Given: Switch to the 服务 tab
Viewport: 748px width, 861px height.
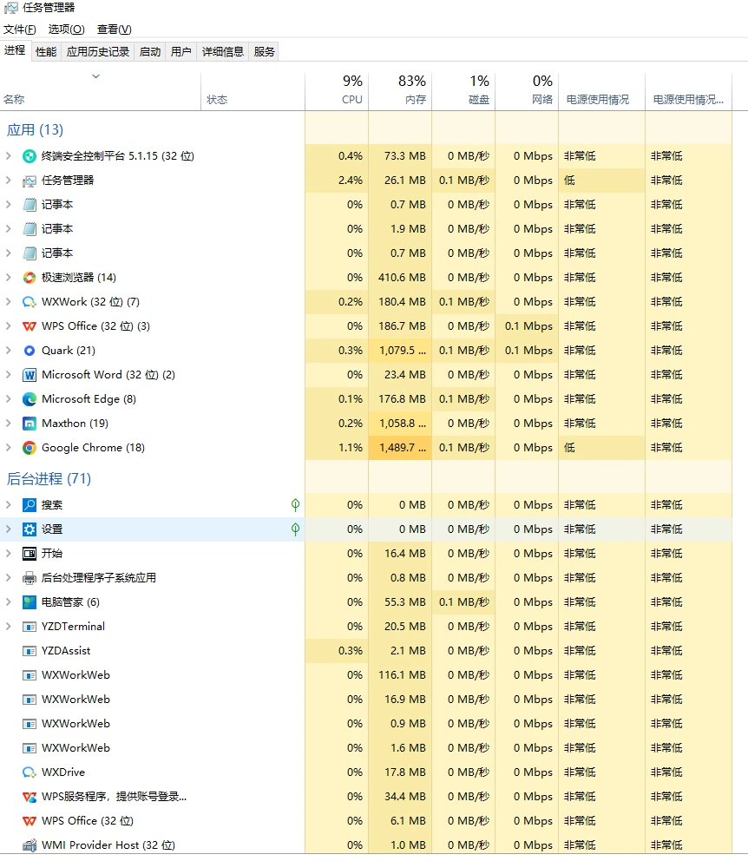Looking at the screenshot, I should pyautogui.click(x=264, y=51).
